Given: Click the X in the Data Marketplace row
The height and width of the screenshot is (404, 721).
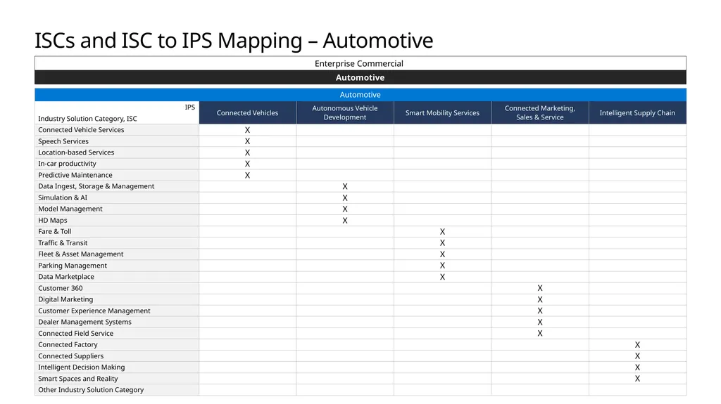Looking at the screenshot, I should [x=442, y=277].
